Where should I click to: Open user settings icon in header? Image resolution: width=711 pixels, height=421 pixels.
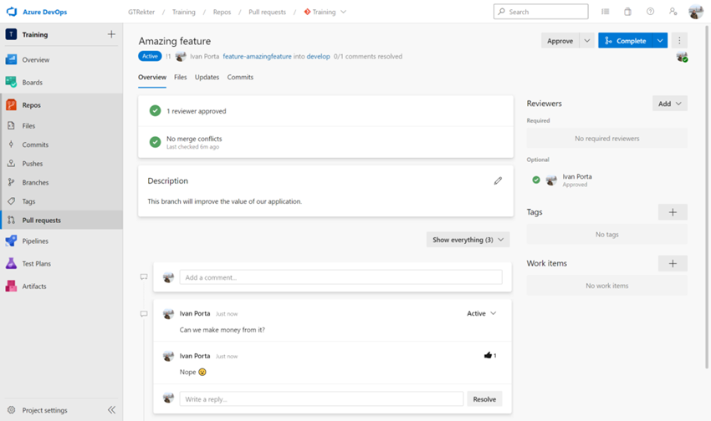click(673, 12)
